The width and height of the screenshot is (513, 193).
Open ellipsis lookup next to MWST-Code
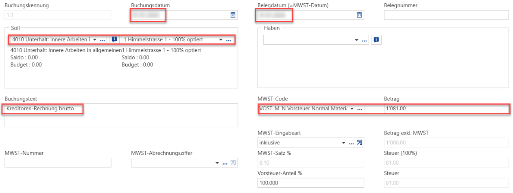[359, 109]
